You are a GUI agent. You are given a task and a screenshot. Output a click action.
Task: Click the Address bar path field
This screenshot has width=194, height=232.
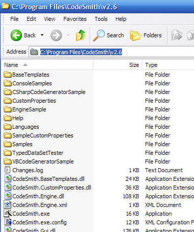click(111, 52)
